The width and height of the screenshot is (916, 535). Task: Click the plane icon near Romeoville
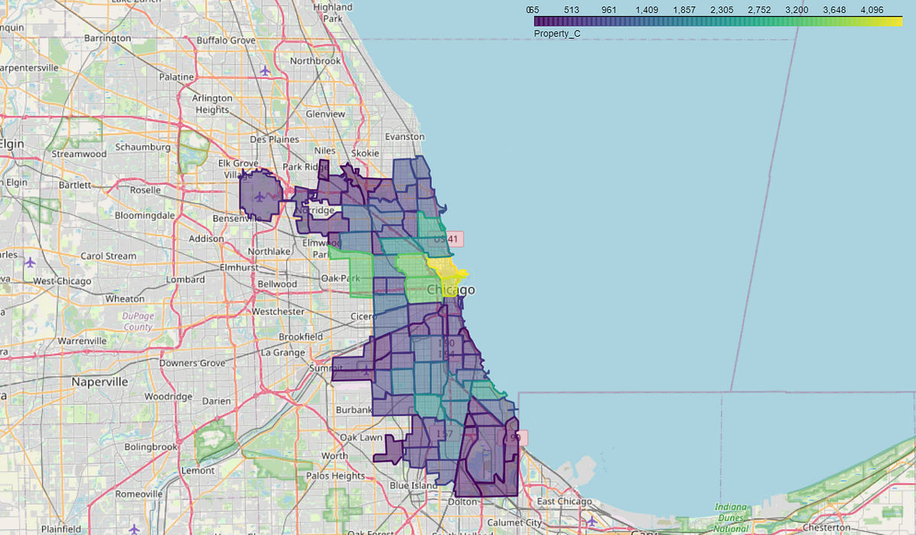(134, 530)
